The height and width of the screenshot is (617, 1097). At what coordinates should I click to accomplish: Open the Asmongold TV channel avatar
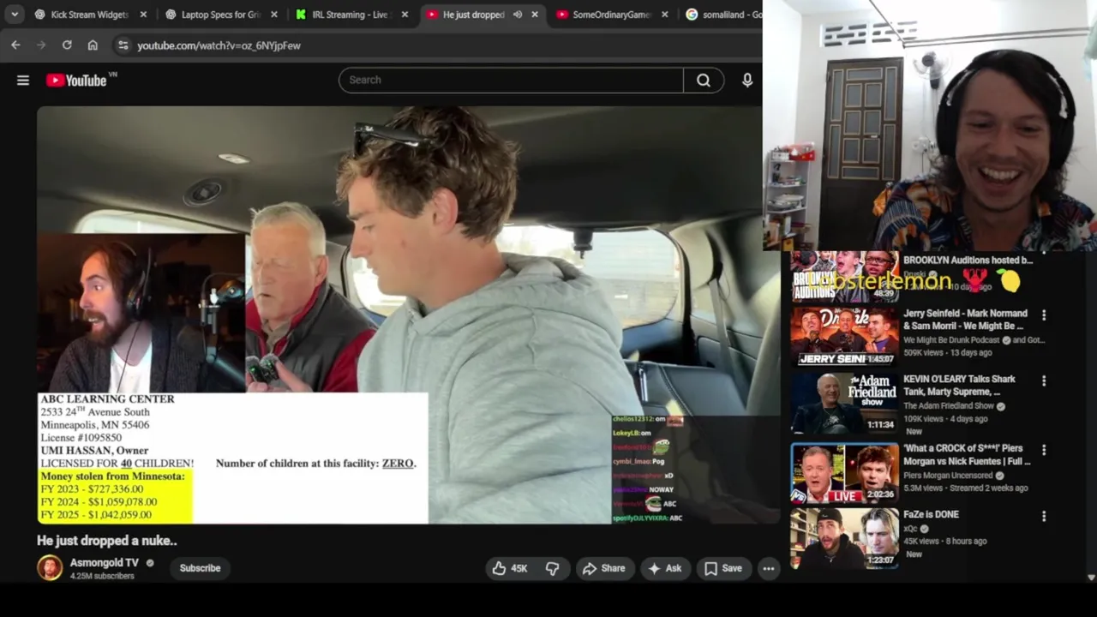50,568
